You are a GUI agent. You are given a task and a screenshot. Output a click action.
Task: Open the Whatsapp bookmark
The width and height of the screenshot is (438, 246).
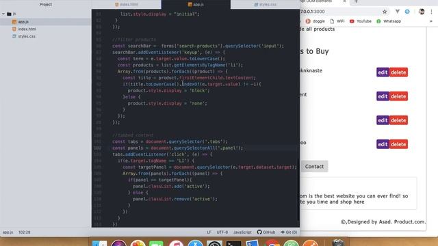pos(389,21)
